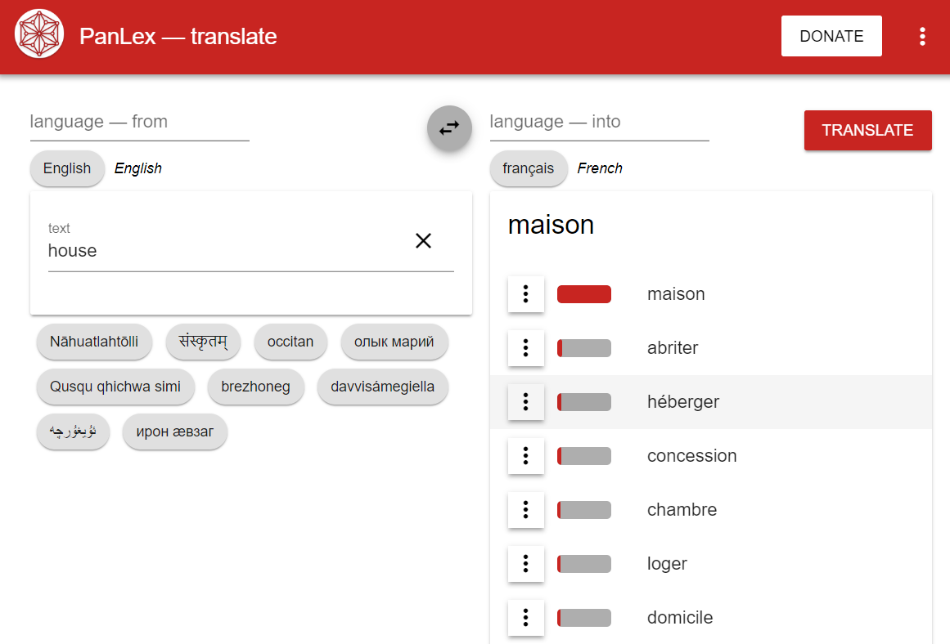Select the français target language chip
This screenshot has width=950, height=644.
click(x=528, y=168)
